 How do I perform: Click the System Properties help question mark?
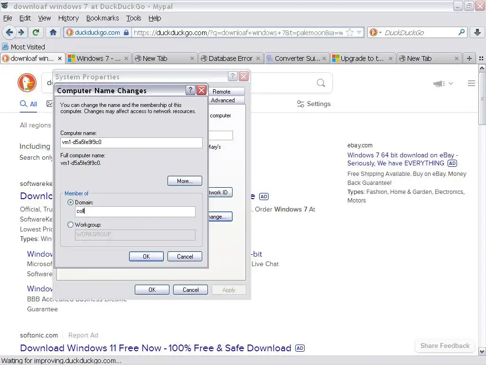233,77
